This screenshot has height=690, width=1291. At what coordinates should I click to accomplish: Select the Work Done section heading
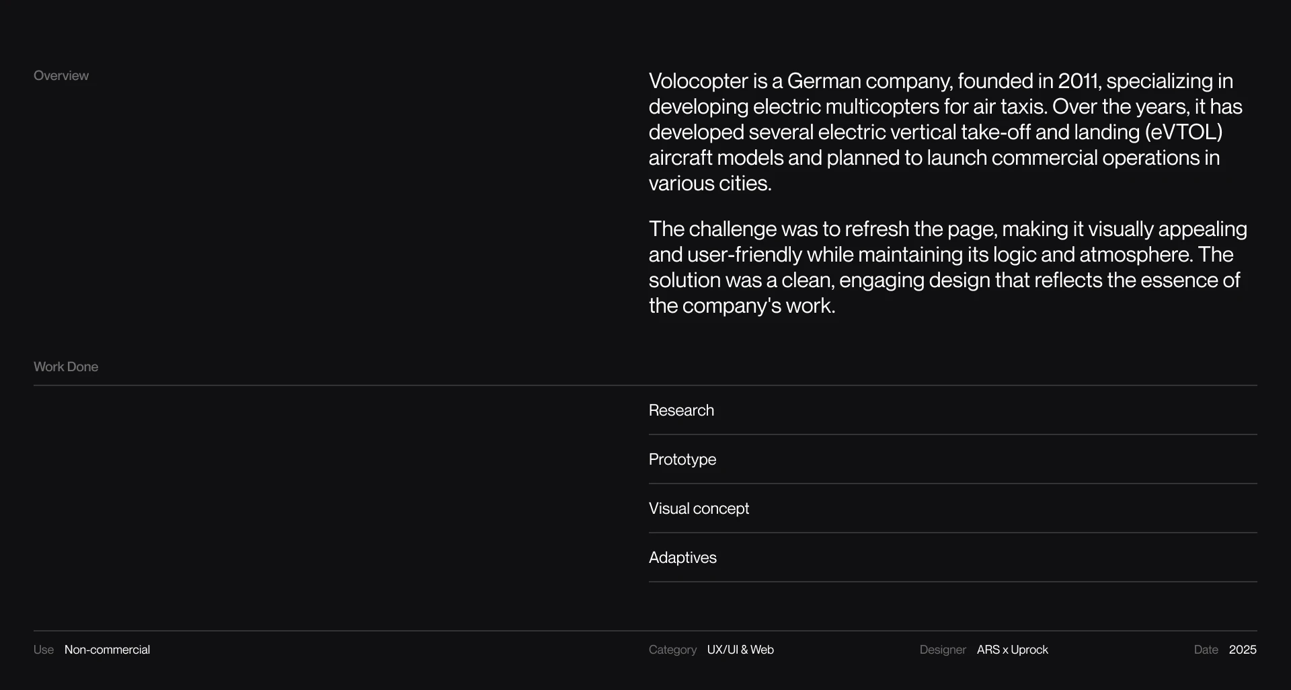(66, 367)
